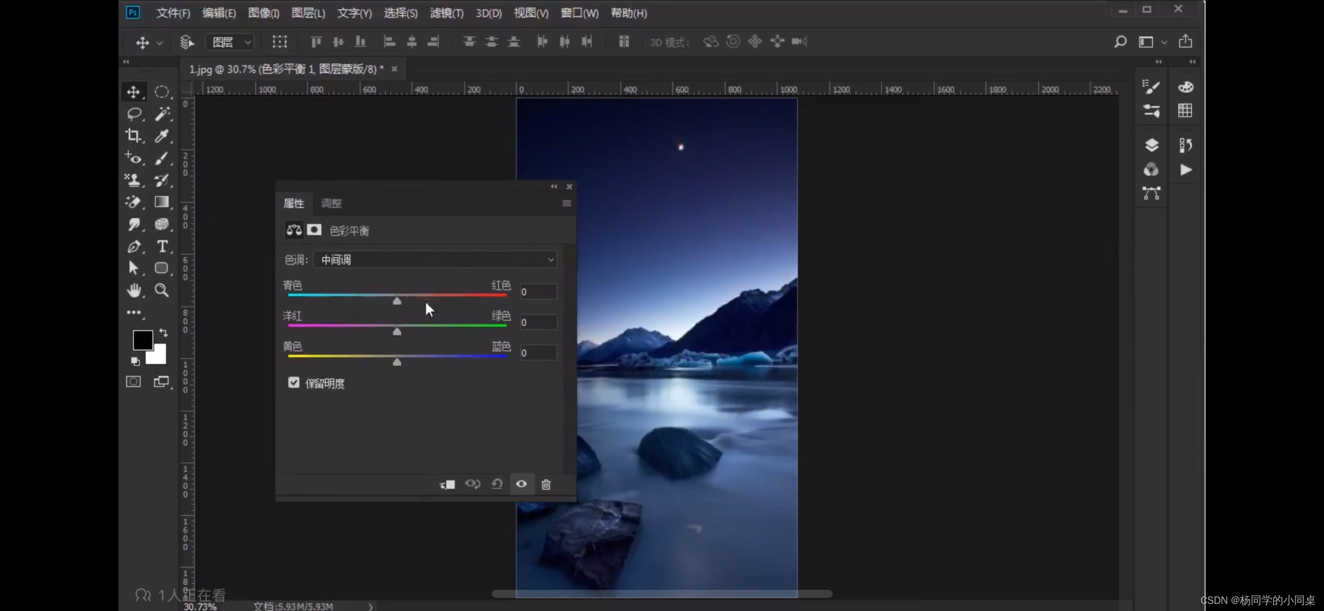1324x611 pixels.
Task: Open the Properties panel flyout menu
Action: (566, 203)
